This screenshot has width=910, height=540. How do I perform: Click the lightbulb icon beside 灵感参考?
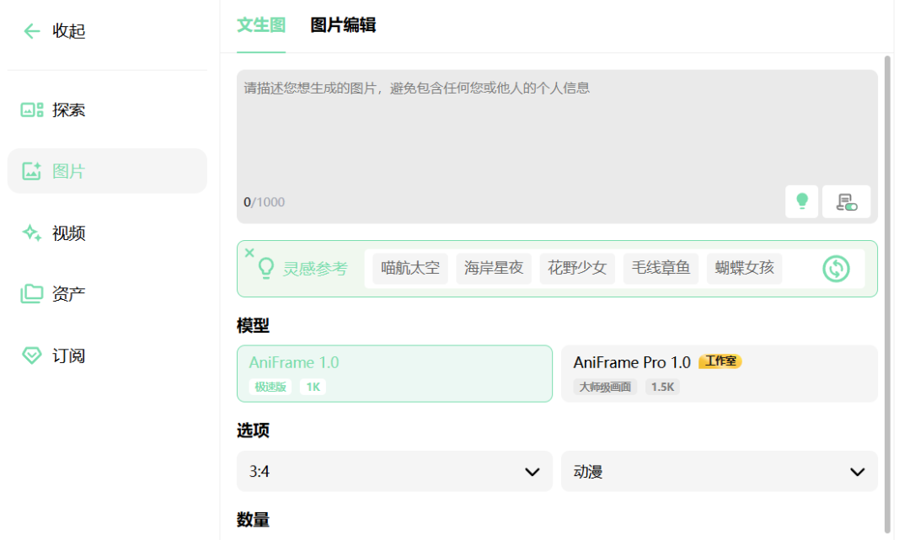(265, 269)
